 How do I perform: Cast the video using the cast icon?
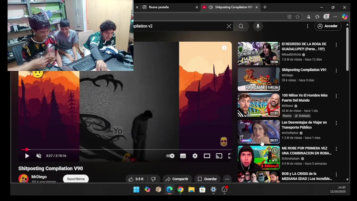[x=219, y=156]
